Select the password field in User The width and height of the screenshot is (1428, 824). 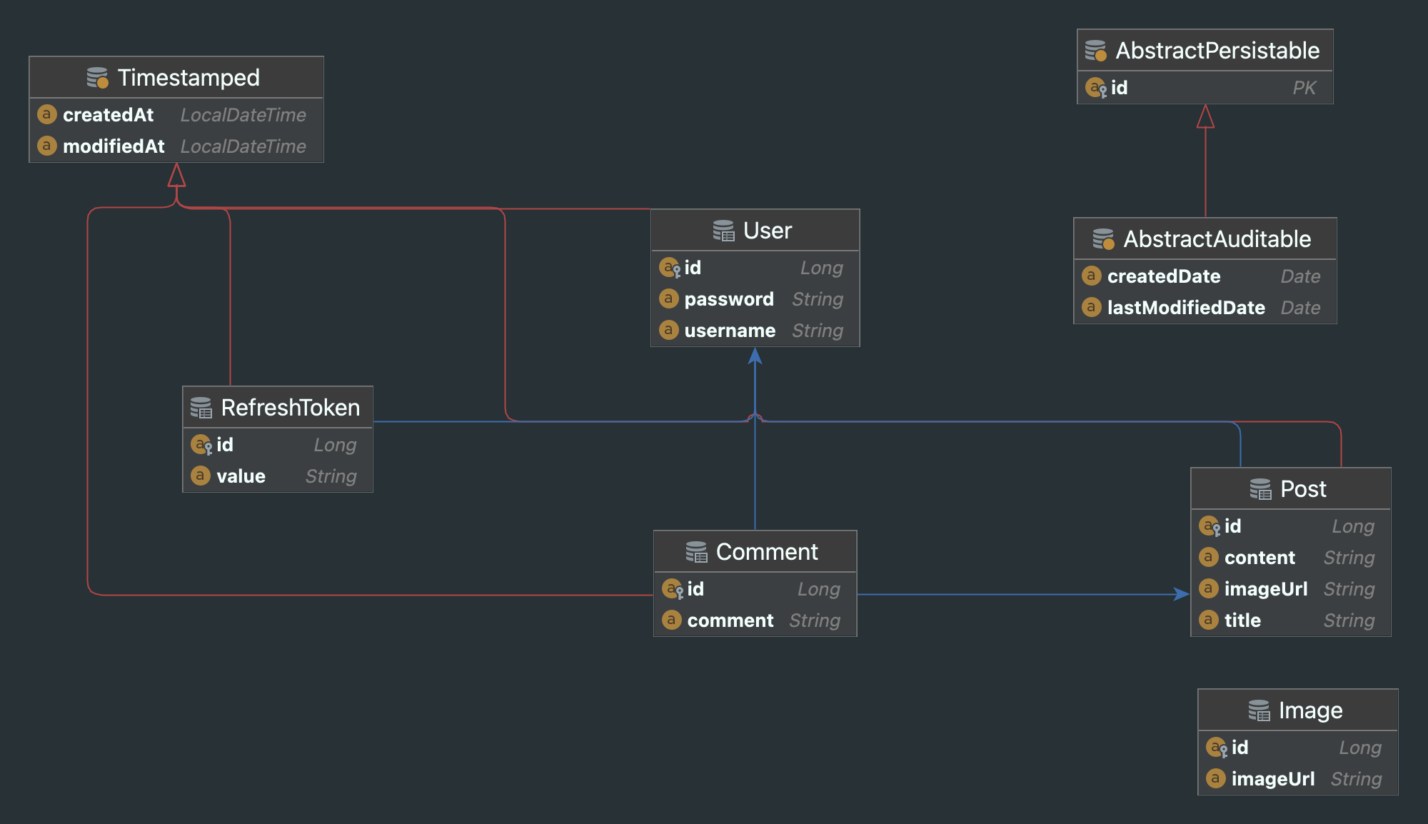click(729, 299)
